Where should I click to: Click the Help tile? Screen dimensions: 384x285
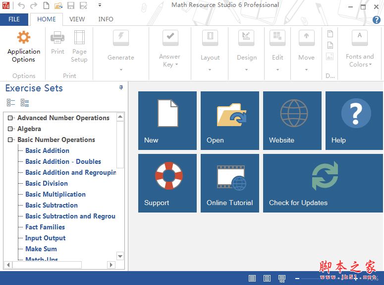(x=354, y=121)
